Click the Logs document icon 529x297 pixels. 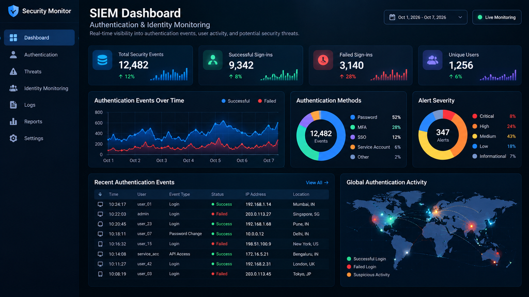click(13, 105)
